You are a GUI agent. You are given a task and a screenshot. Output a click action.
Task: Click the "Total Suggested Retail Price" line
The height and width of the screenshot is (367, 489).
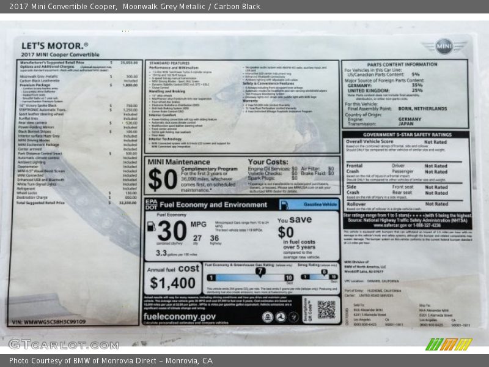77,203
